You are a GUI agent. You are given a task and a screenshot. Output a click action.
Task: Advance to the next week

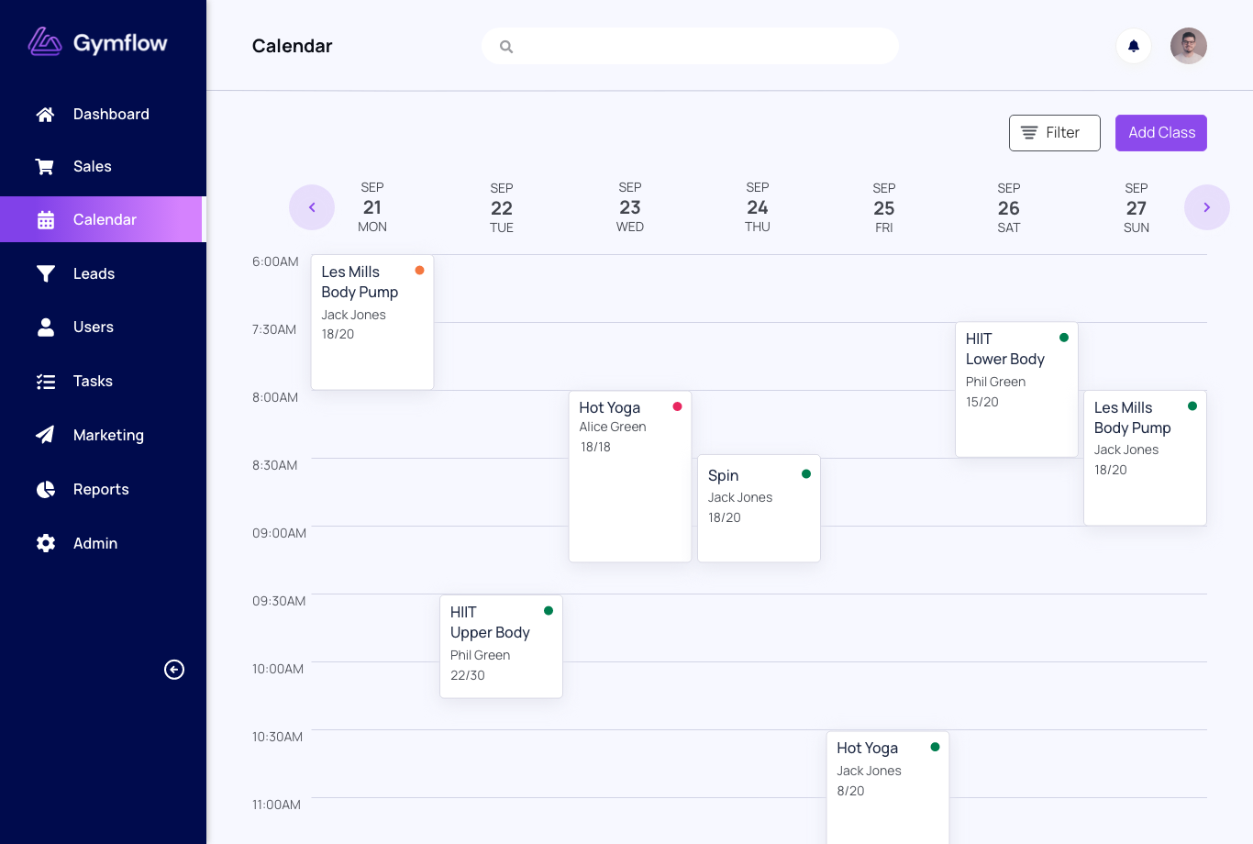pos(1206,207)
